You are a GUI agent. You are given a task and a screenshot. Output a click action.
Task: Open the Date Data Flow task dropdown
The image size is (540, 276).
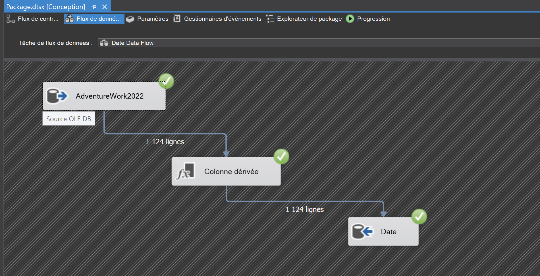(284, 43)
